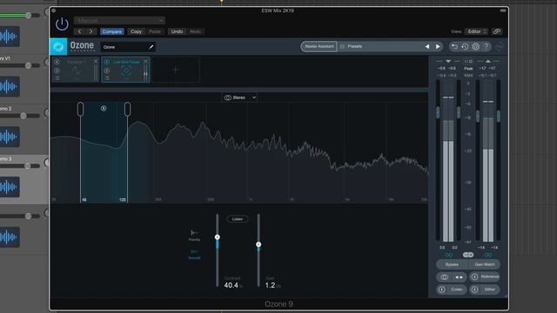Select the Low End Focus module tile
Viewport: 557px width, 313px height.
click(125, 70)
